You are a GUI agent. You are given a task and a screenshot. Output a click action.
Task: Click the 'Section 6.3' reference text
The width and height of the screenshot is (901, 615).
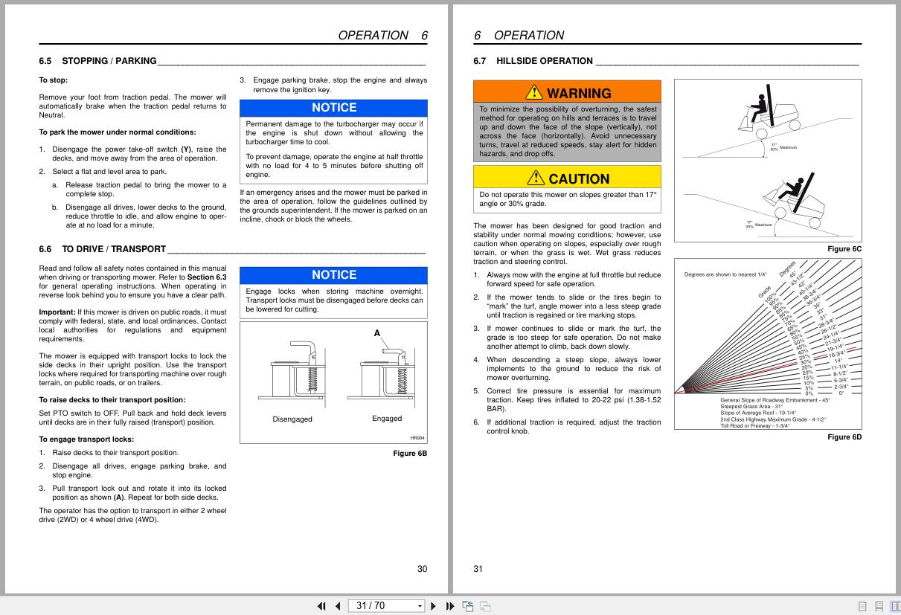(207, 277)
